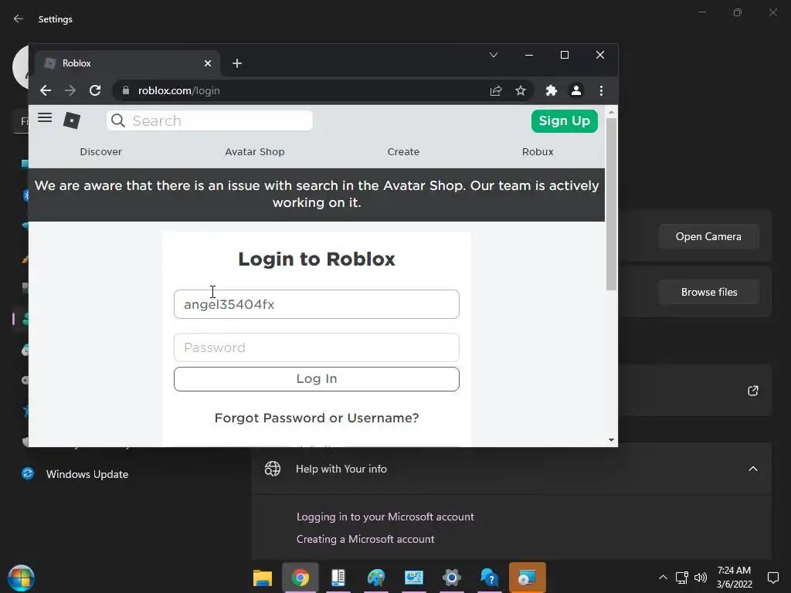Click the Chrome page scrollbar thumb
Screen dimensions: 791x593
[611, 204]
